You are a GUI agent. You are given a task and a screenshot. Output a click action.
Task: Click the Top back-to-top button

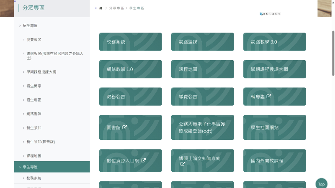(x=321, y=184)
